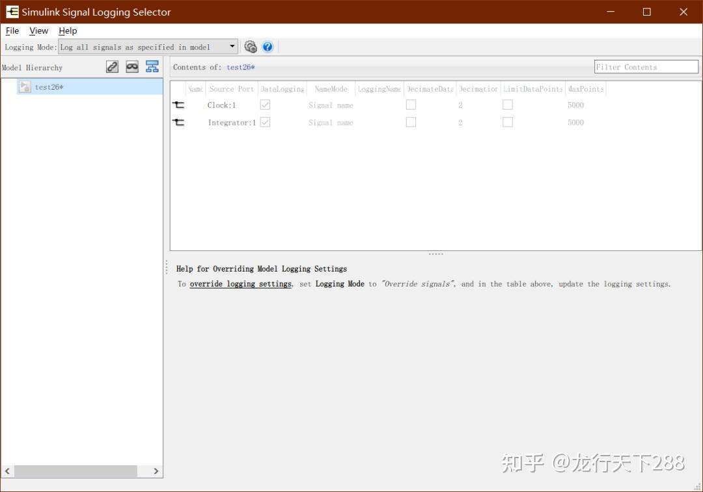Click the test26* model icon in the tree
The height and width of the screenshot is (492, 703).
[x=25, y=87]
